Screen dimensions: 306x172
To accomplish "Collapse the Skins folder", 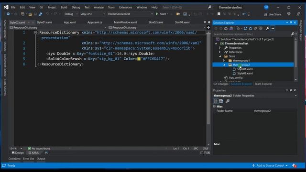I will tap(220, 56).
